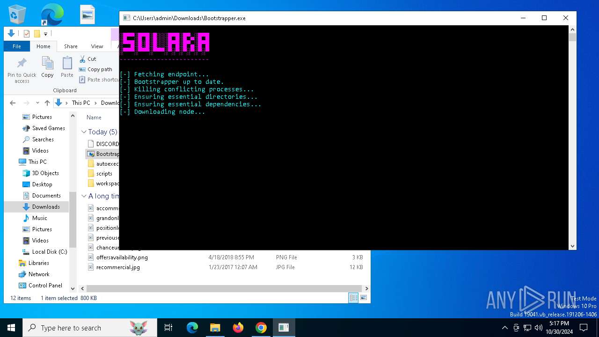This screenshot has height=337, width=599.
Task: Show hidden system tray icons
Action: coord(504,328)
